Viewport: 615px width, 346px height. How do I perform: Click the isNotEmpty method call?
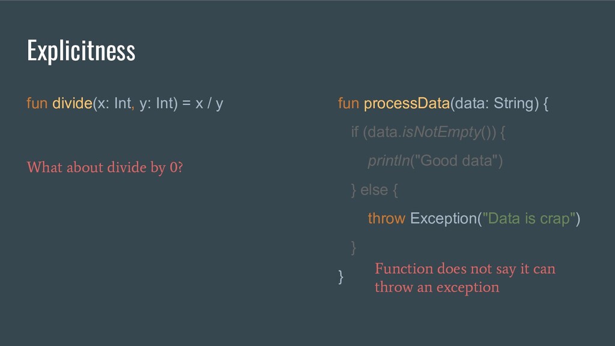pyautogui.click(x=441, y=132)
